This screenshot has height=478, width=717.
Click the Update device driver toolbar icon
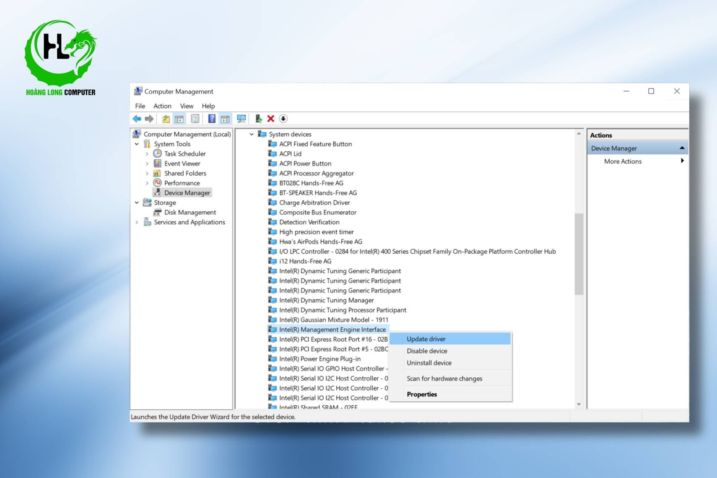259,119
